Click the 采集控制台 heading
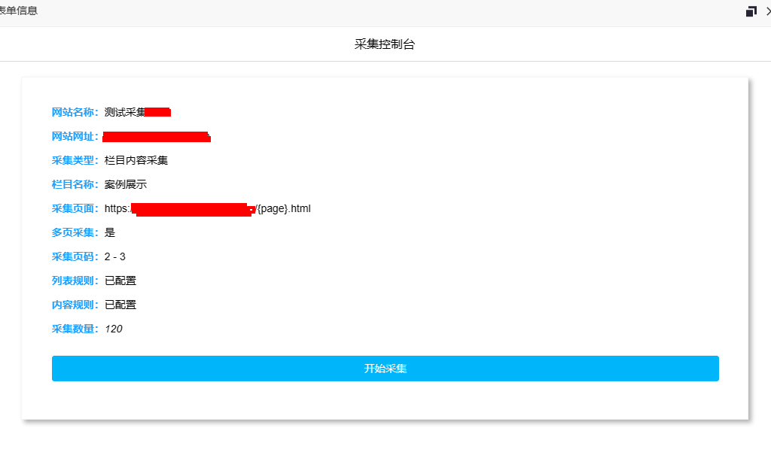The image size is (771, 458). pos(385,44)
